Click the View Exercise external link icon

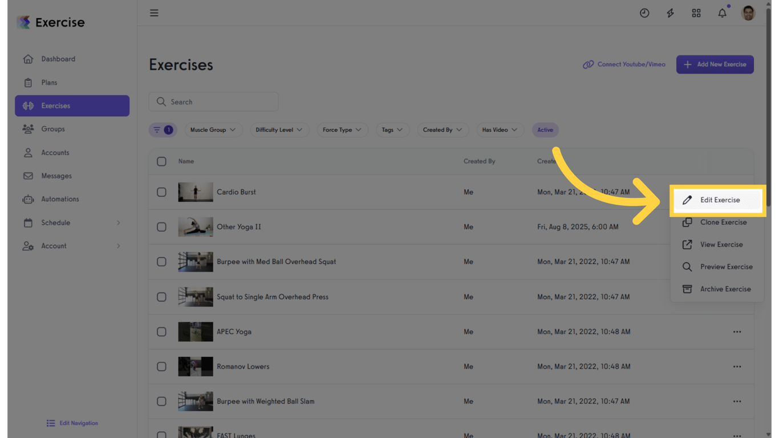coord(687,245)
